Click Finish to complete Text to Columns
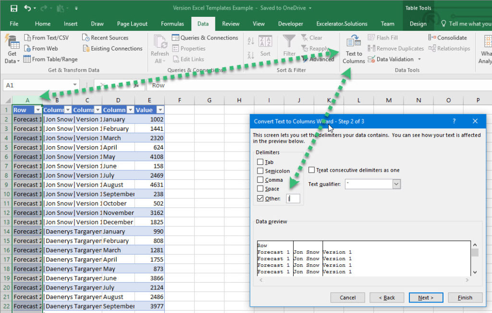492x313 pixels. (465, 297)
